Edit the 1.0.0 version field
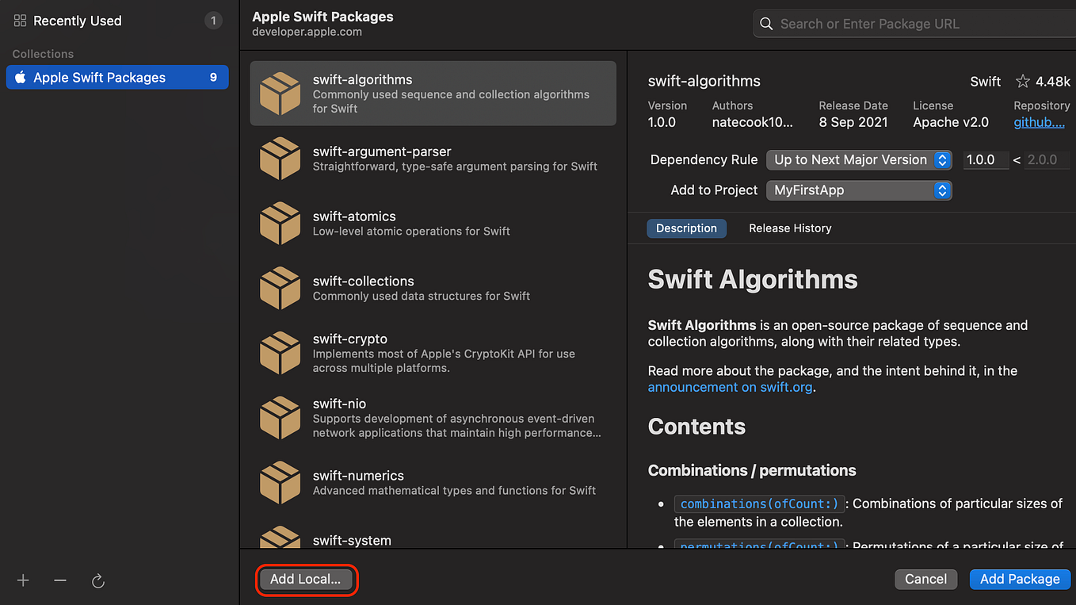 click(986, 159)
